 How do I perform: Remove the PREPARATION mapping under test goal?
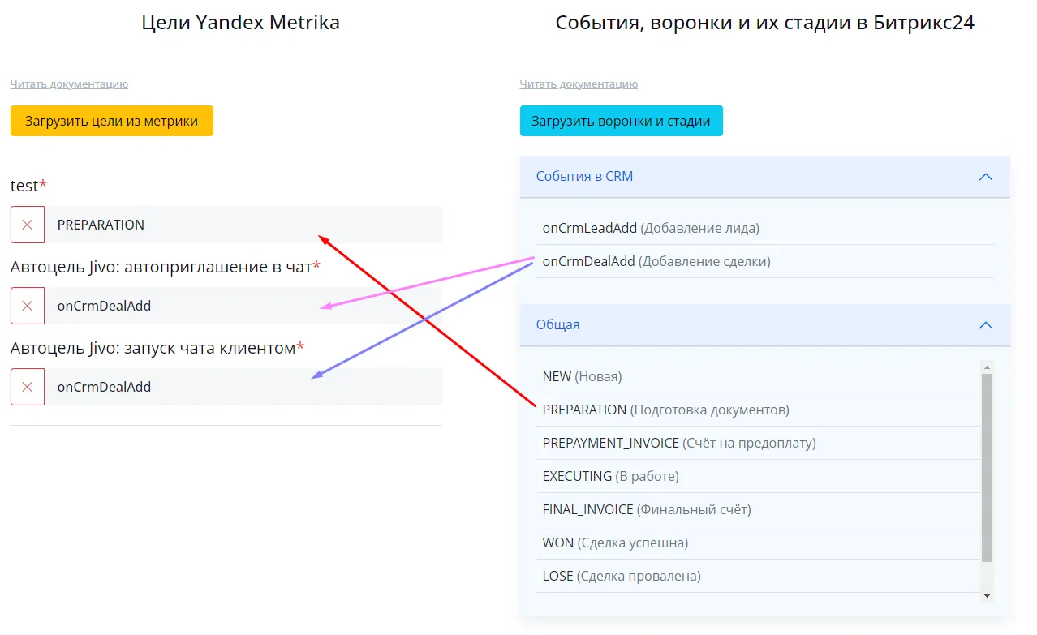tap(28, 225)
